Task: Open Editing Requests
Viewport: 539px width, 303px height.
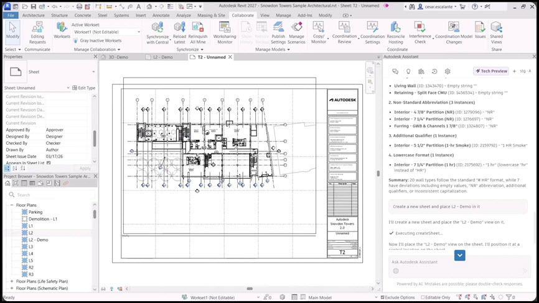Action: pos(37,32)
